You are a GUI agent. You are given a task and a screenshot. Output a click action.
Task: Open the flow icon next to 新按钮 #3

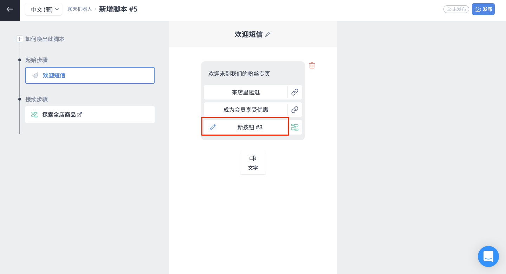tap(295, 127)
